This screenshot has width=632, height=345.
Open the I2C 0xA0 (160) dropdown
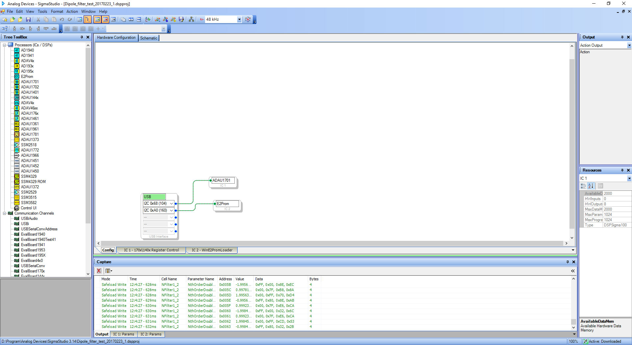click(x=171, y=210)
